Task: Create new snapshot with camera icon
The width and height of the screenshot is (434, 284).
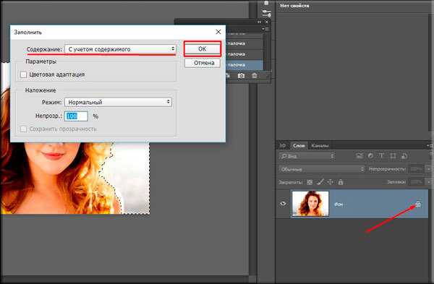Action: point(241,75)
